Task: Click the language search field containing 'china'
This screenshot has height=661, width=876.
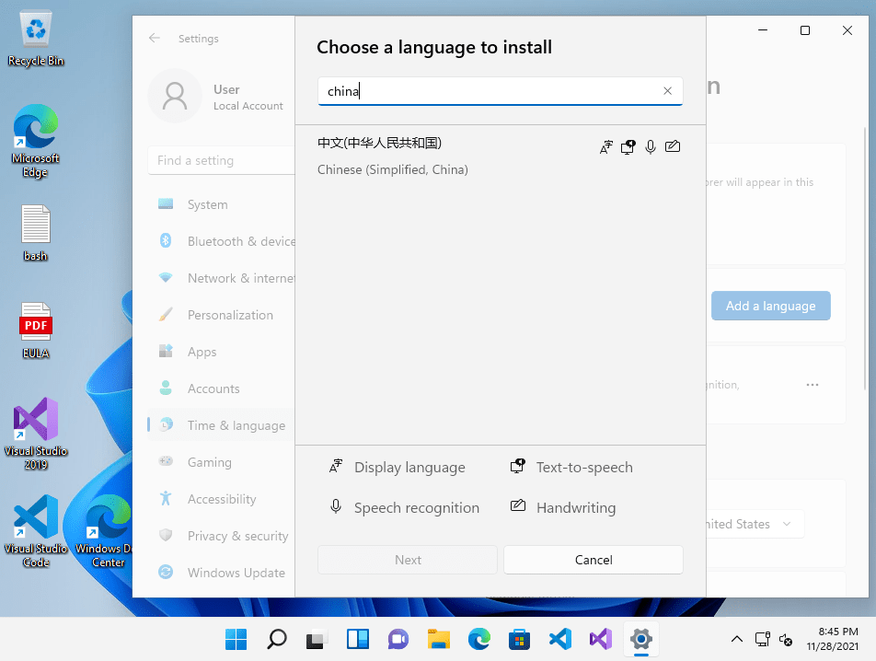Action: [x=500, y=91]
